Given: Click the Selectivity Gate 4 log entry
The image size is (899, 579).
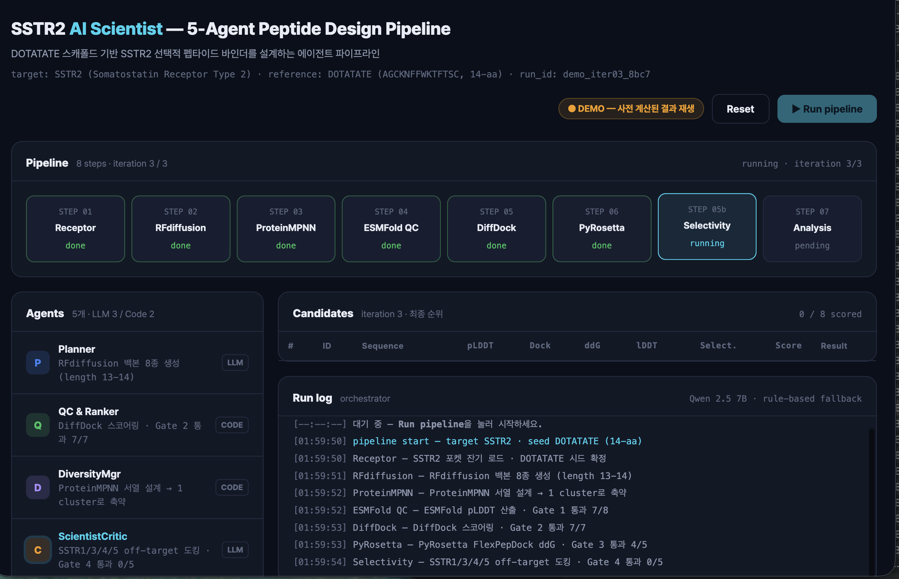Looking at the screenshot, I should click(478, 562).
